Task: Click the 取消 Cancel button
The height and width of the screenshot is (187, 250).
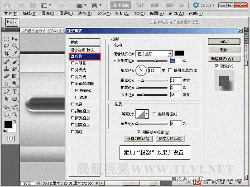Action: [224, 50]
